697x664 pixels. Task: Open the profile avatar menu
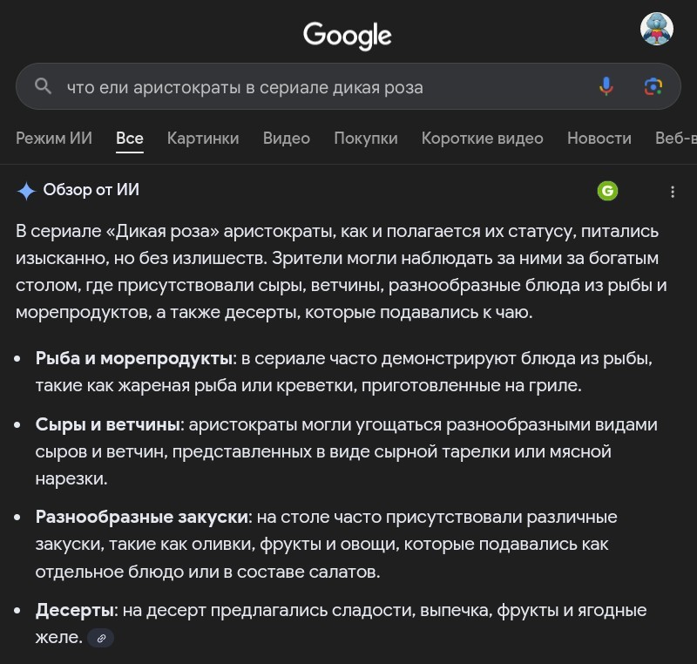tap(657, 29)
